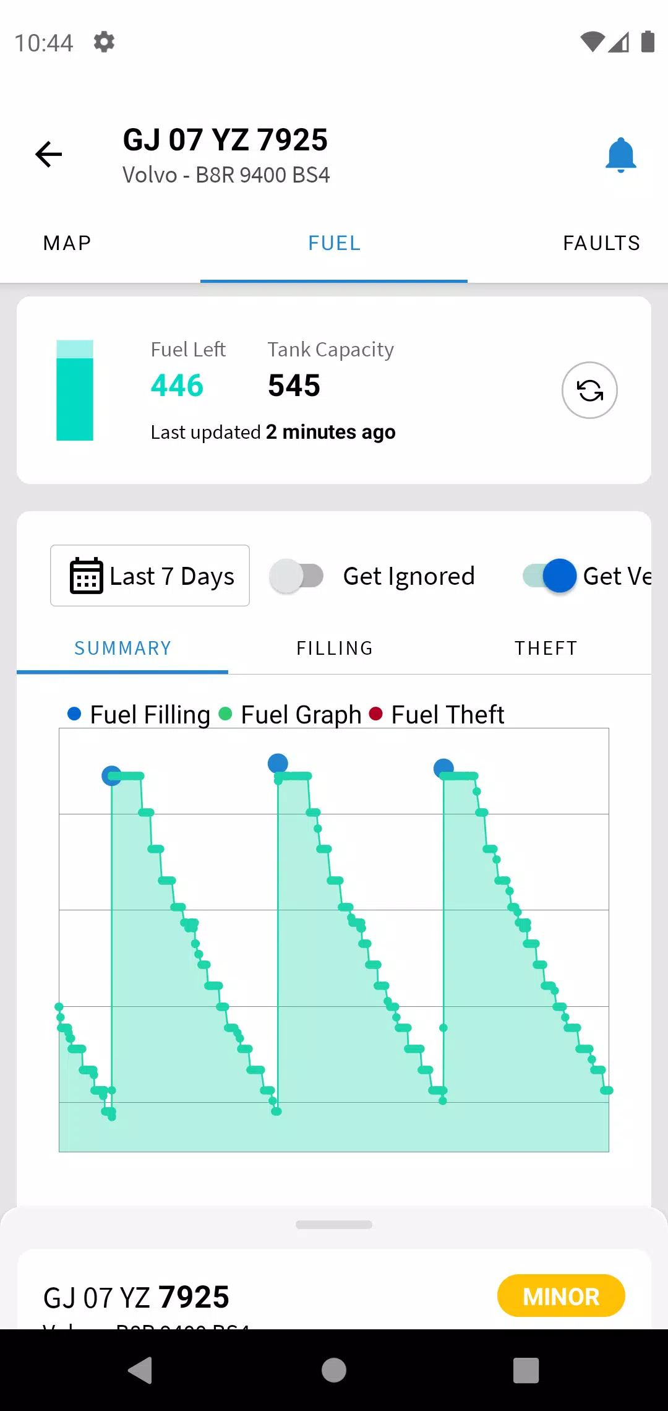Turn off the Get Ve switch
Image resolution: width=668 pixels, height=1411 pixels.
(x=550, y=576)
